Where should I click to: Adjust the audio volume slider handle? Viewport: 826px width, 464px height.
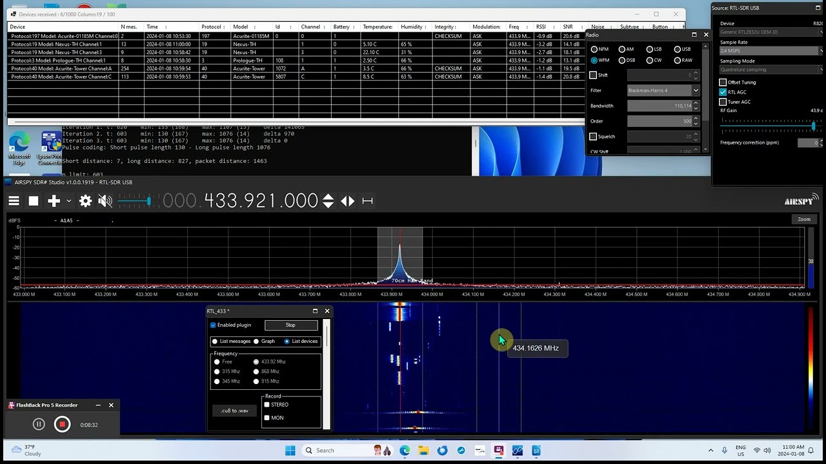[x=148, y=202]
